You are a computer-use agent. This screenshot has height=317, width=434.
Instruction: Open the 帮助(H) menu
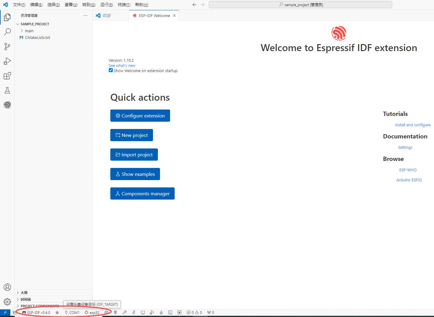coord(141,5)
